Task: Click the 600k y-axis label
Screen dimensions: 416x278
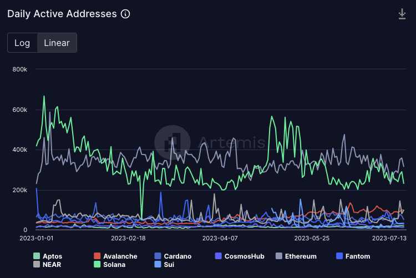Action: pos(19,110)
